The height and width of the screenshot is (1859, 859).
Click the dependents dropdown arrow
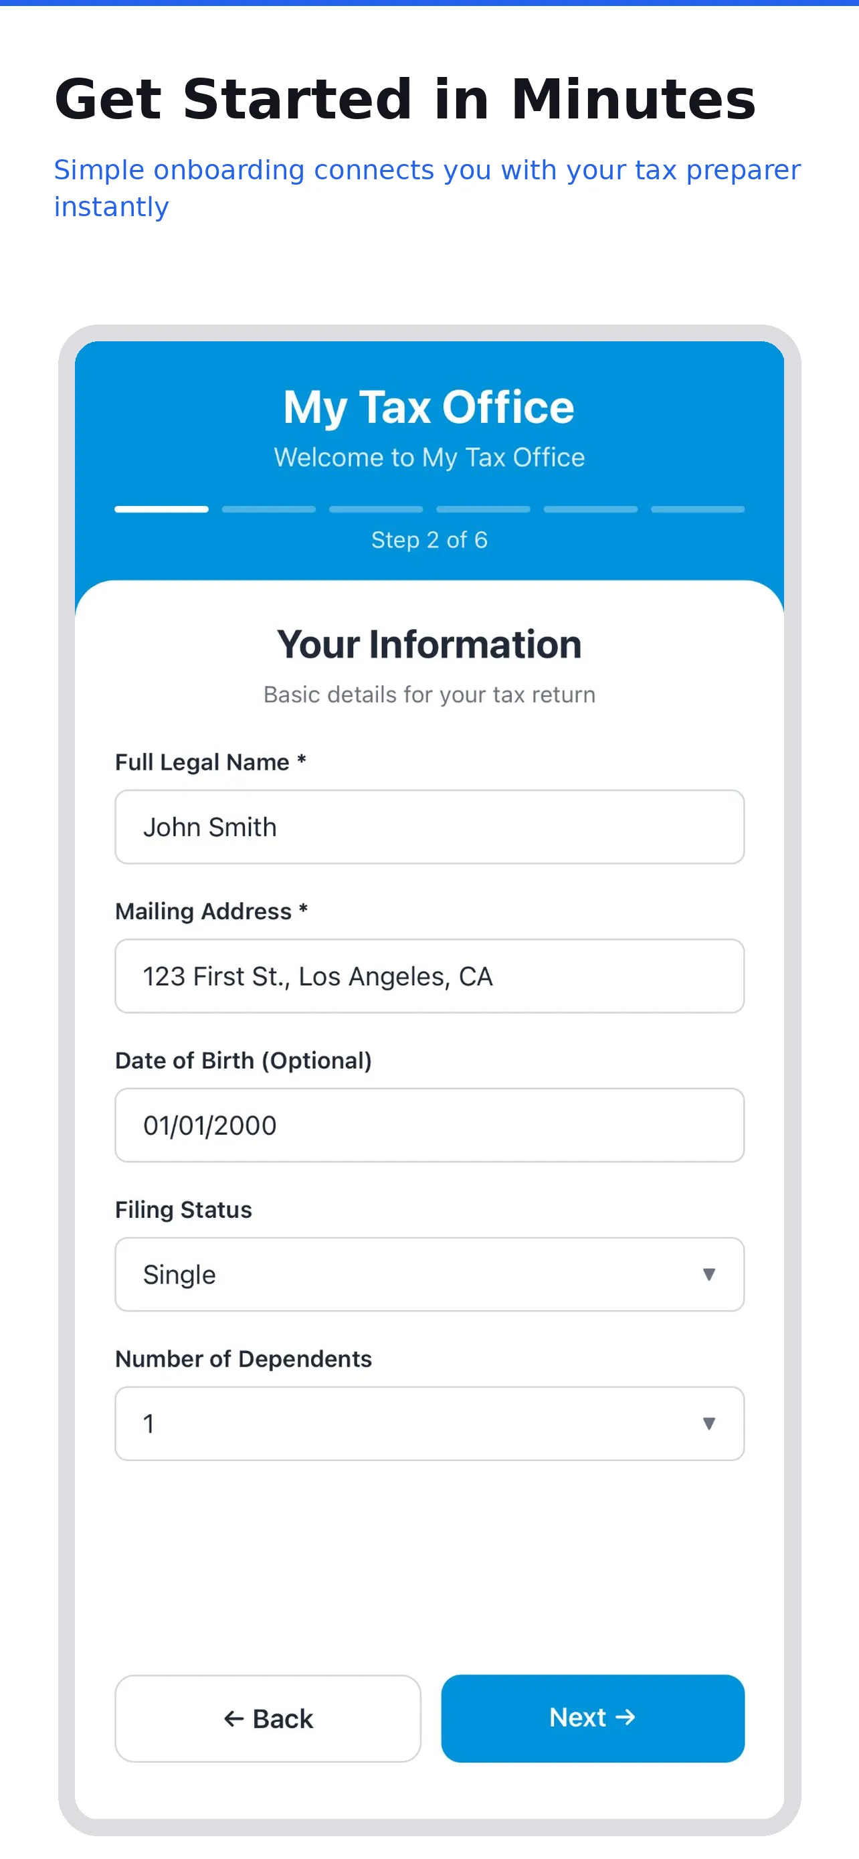(x=710, y=1423)
